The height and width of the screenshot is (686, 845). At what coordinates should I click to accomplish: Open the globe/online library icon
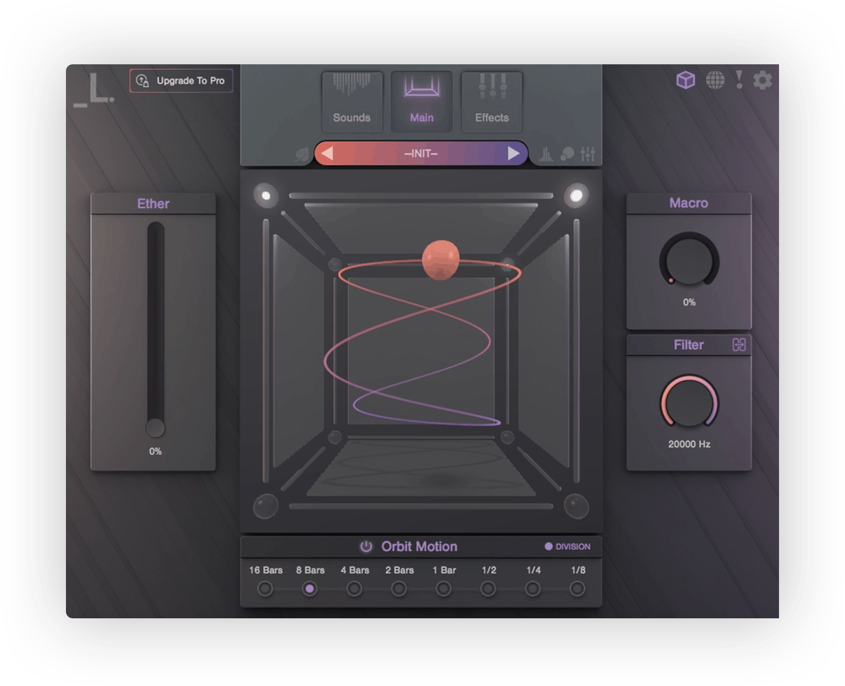[715, 81]
